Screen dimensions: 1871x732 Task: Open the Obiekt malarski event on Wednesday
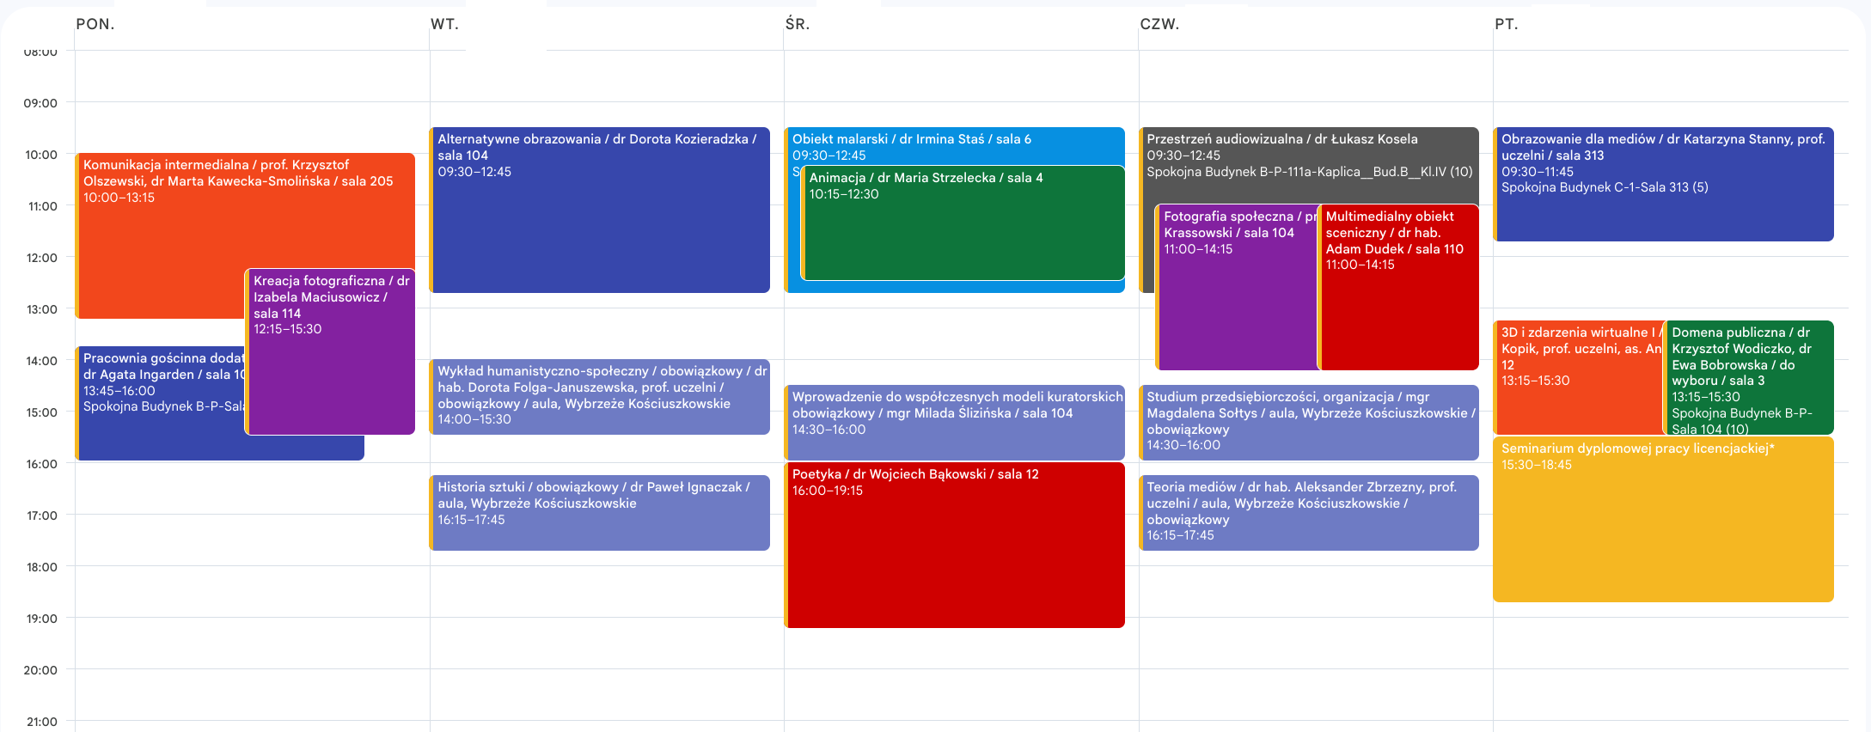(954, 146)
